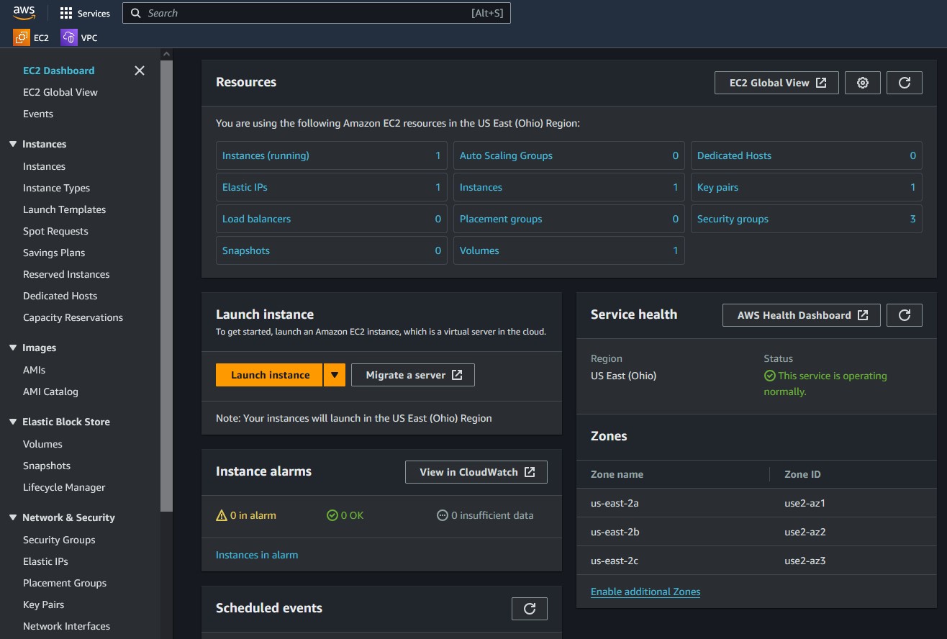Open Resources settings gear
The height and width of the screenshot is (639, 947).
click(863, 83)
